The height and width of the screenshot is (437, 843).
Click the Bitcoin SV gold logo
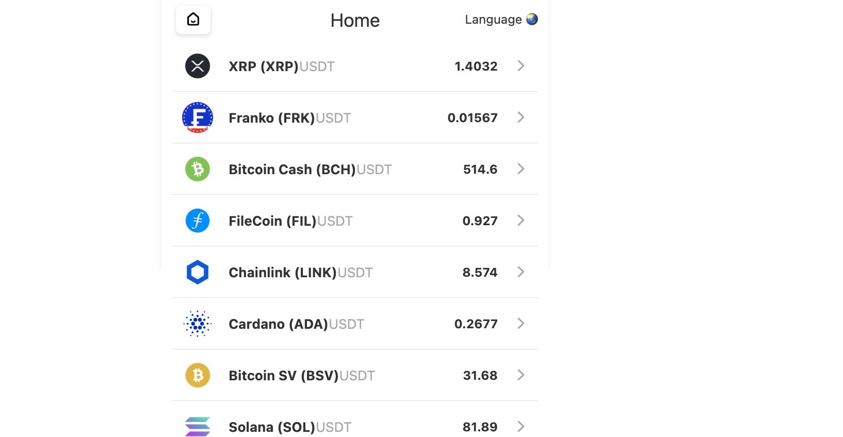198,375
